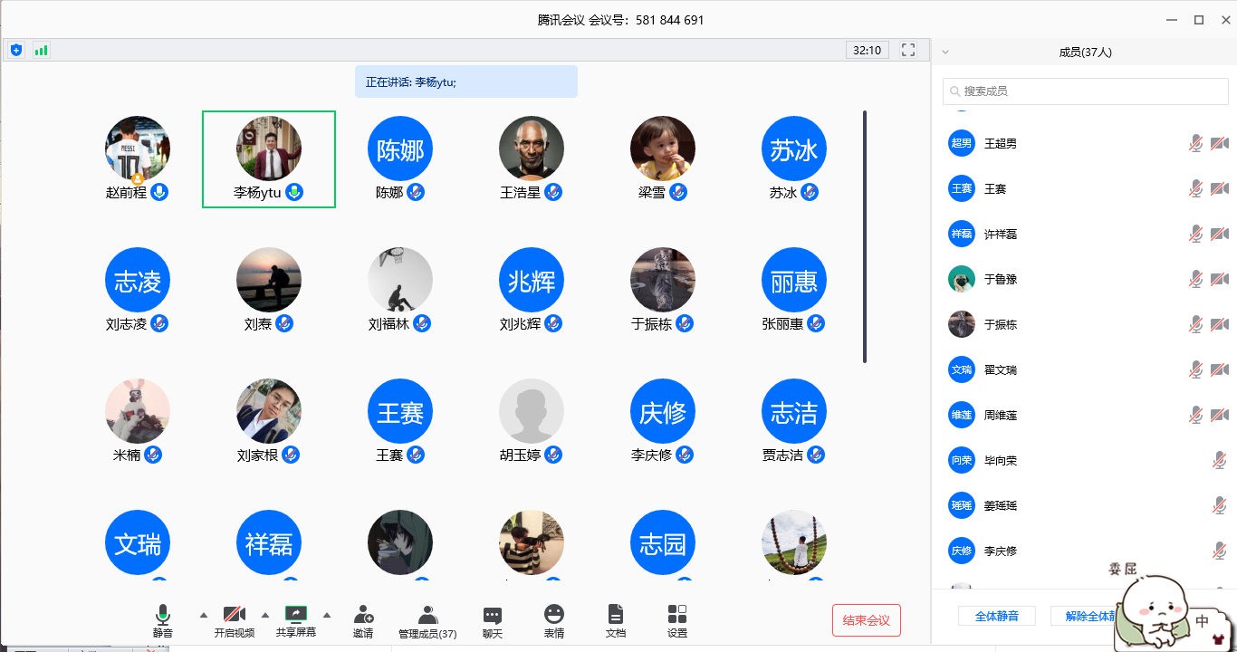Click the network signal strength icon
This screenshot has height=652, width=1237.
41,51
